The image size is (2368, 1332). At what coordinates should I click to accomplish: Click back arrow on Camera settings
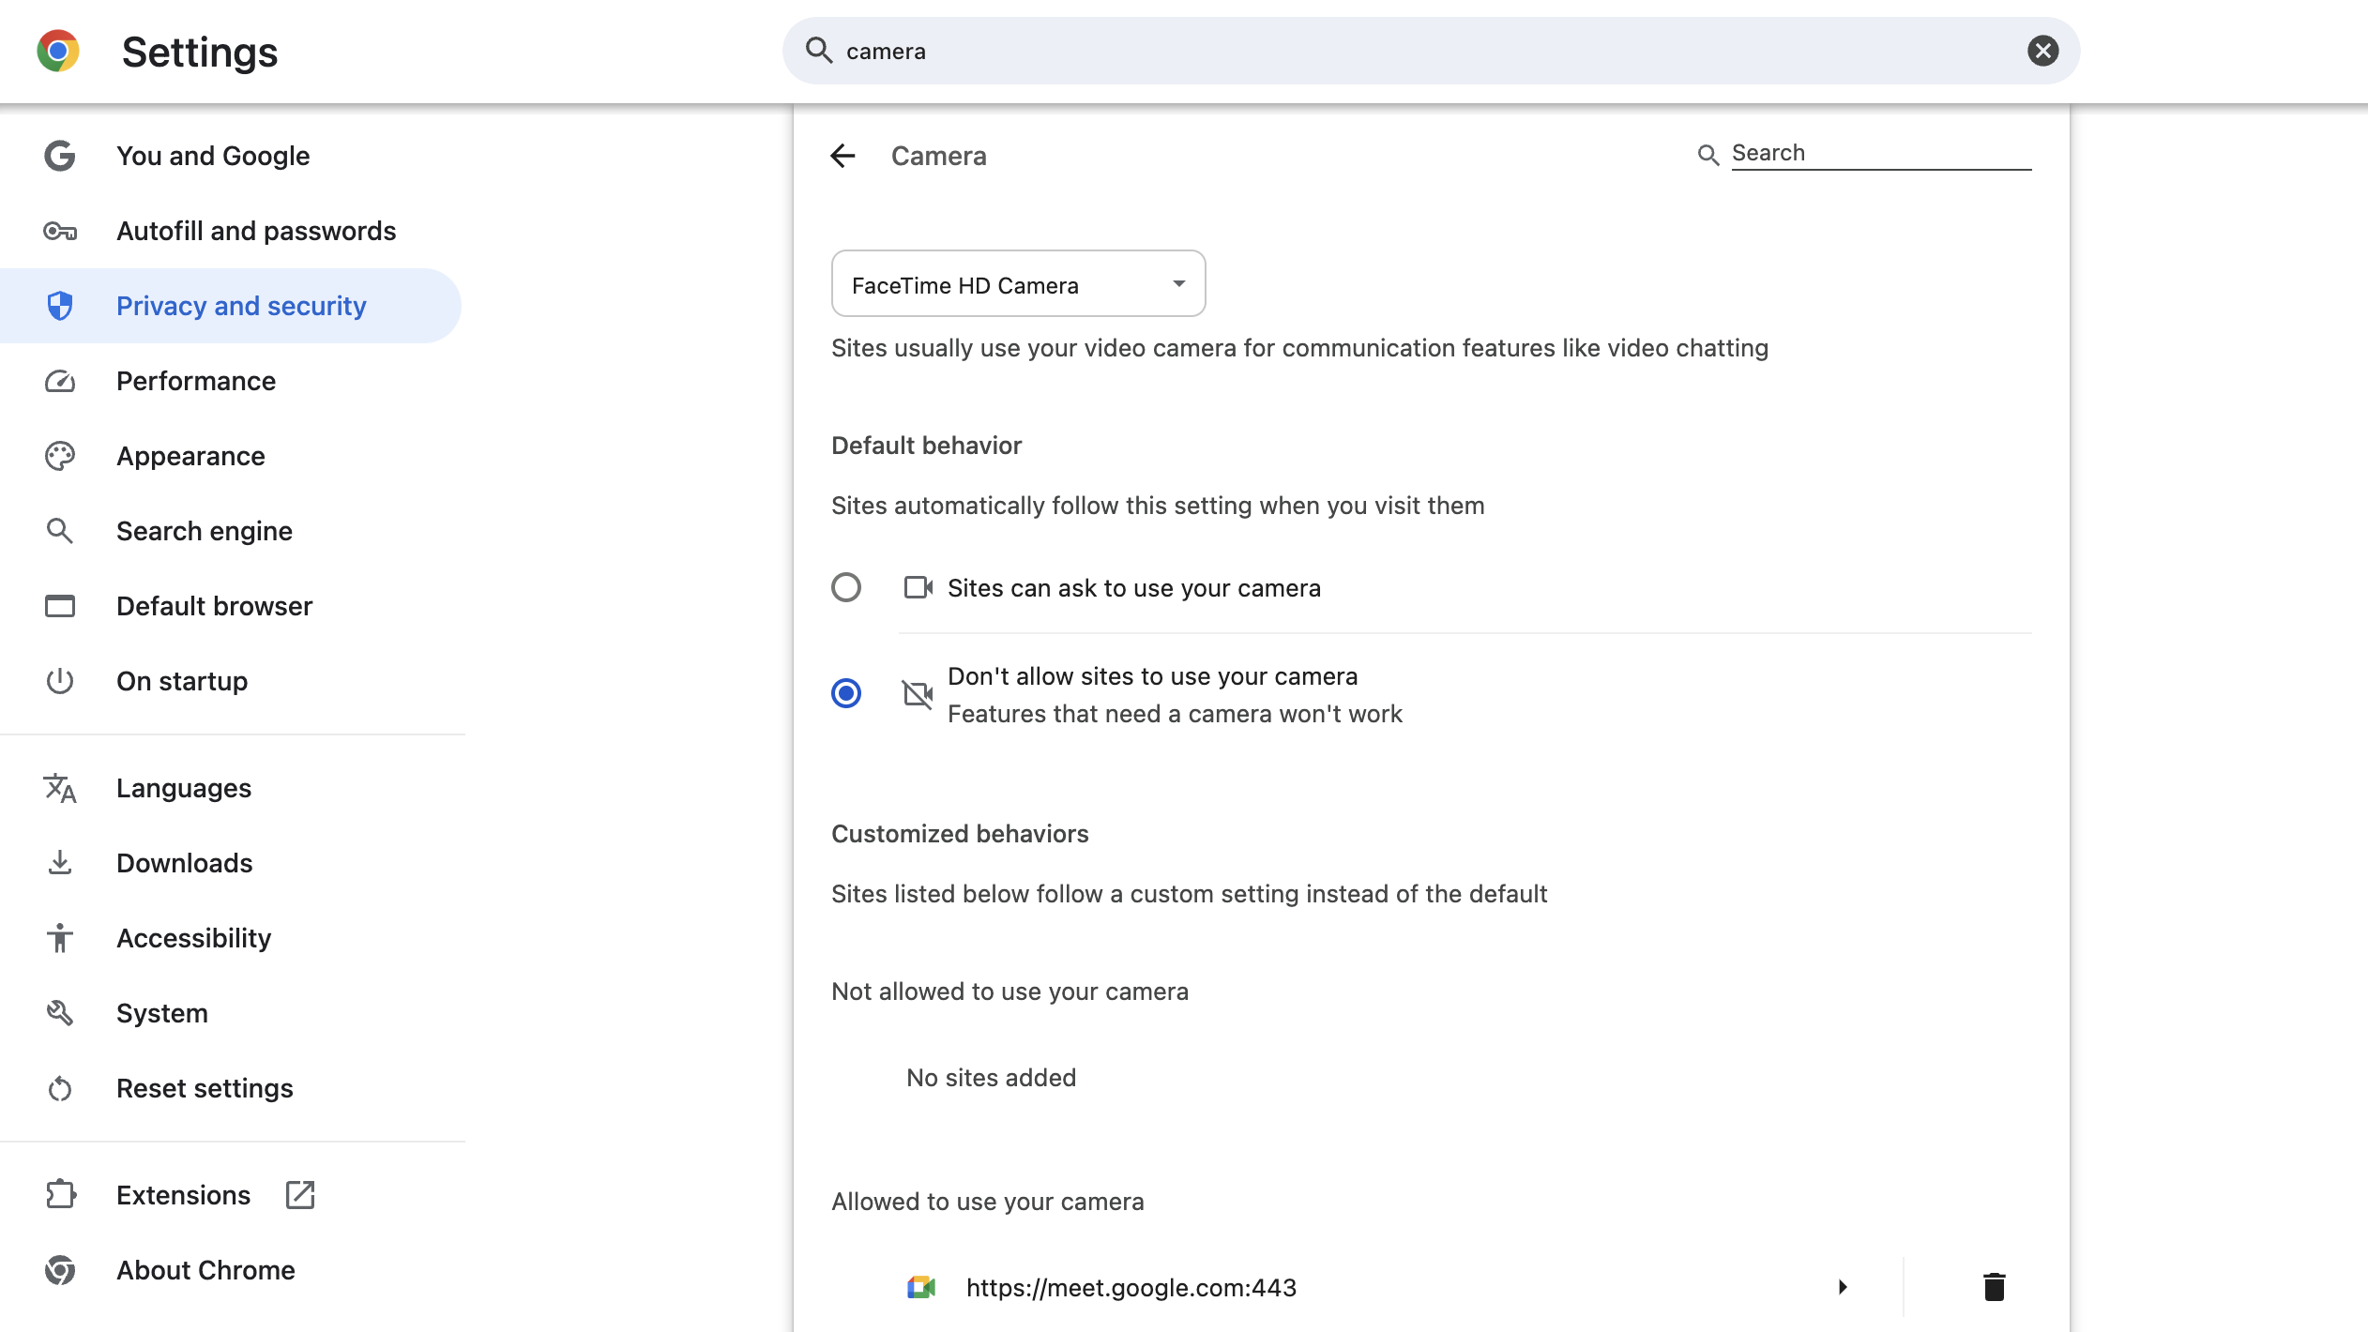pos(842,155)
